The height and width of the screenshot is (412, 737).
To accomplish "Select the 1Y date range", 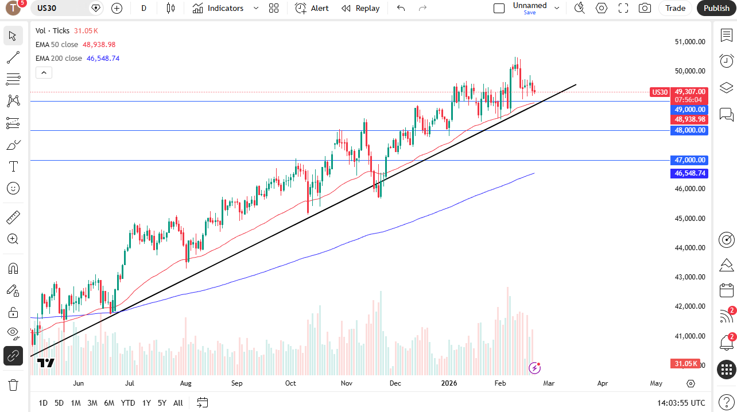I will [x=147, y=403].
